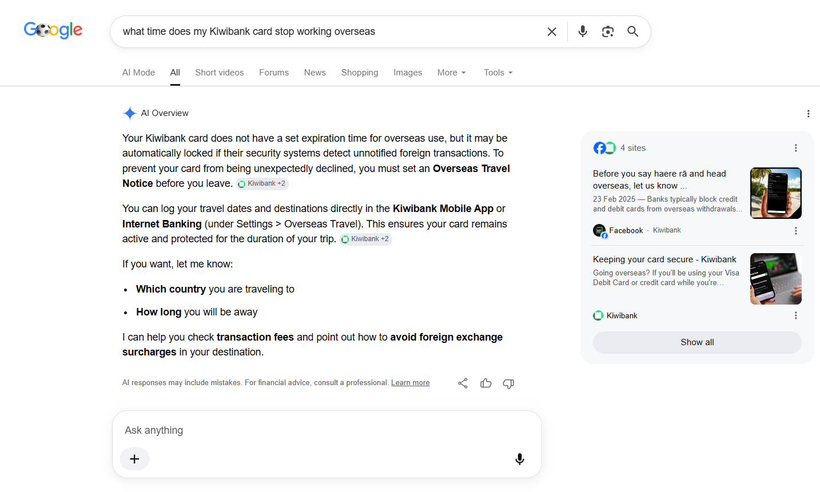Viewport: 820px width, 492px height.
Task: Expand the Tools dropdown
Action: 498,73
